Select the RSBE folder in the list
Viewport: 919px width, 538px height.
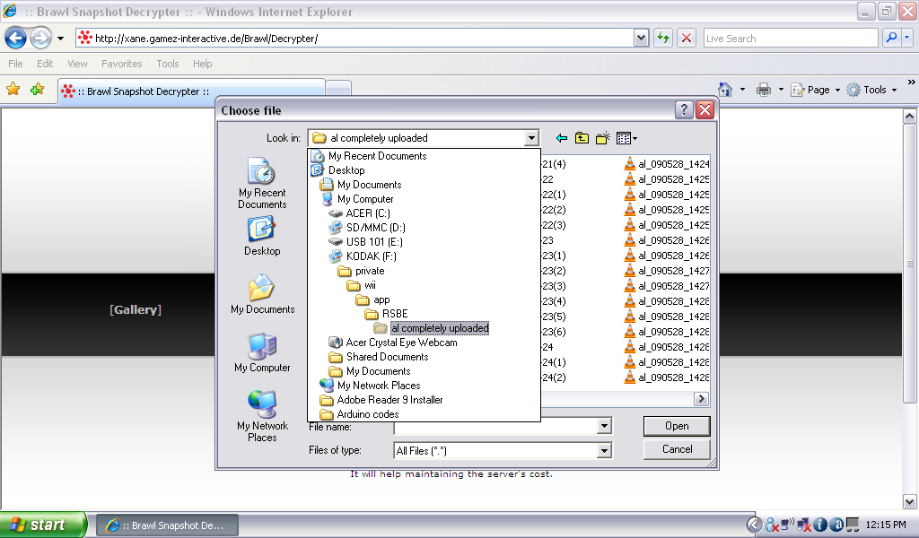click(395, 314)
